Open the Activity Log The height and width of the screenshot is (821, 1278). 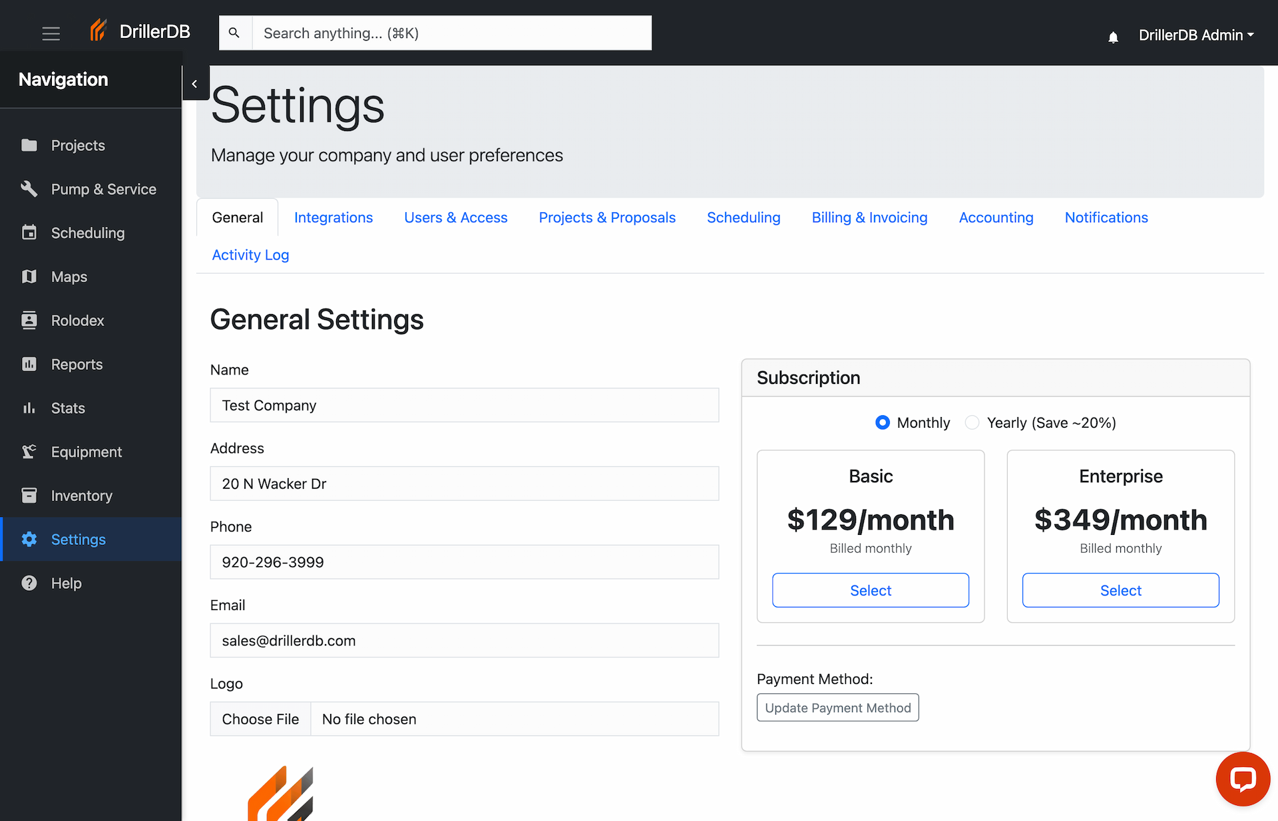tap(250, 255)
